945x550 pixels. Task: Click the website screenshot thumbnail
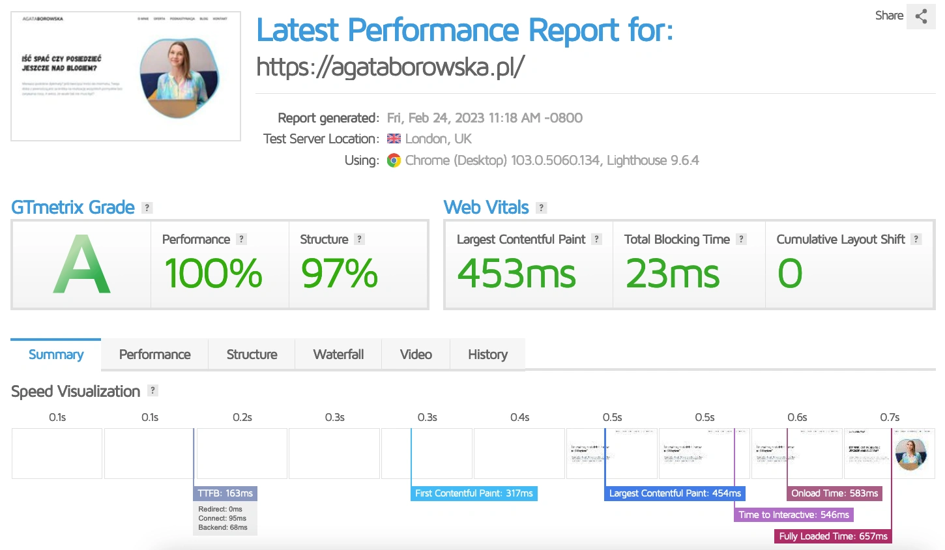(126, 76)
